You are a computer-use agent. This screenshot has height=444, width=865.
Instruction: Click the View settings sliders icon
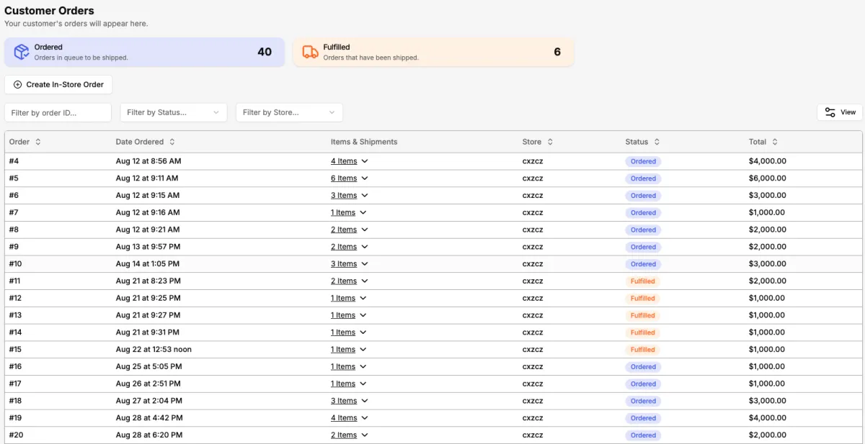pos(830,112)
